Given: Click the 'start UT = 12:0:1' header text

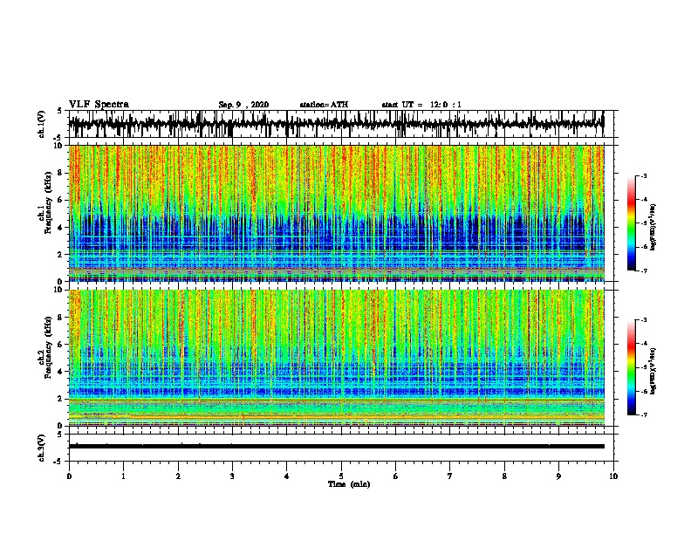Looking at the screenshot, I should pyautogui.click(x=421, y=105).
